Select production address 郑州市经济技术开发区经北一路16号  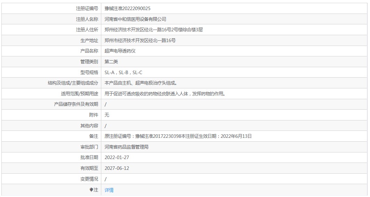point(140,41)
